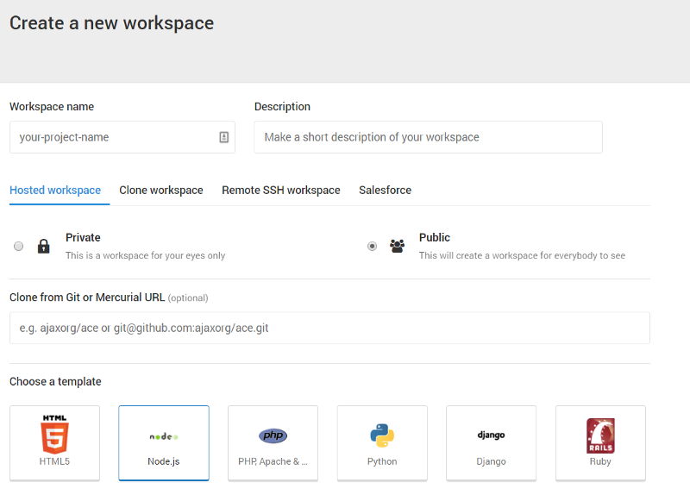Select the Private radio button
This screenshot has height=495, width=690.
[x=18, y=246]
